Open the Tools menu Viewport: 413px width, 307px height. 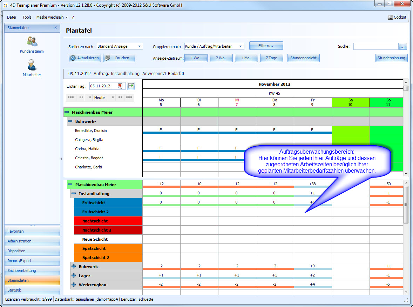point(27,17)
